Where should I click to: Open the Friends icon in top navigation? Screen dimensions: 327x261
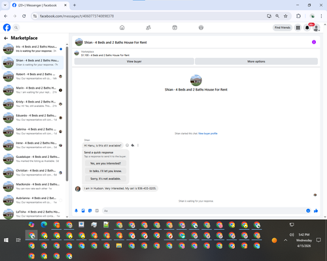click(x=148, y=27)
